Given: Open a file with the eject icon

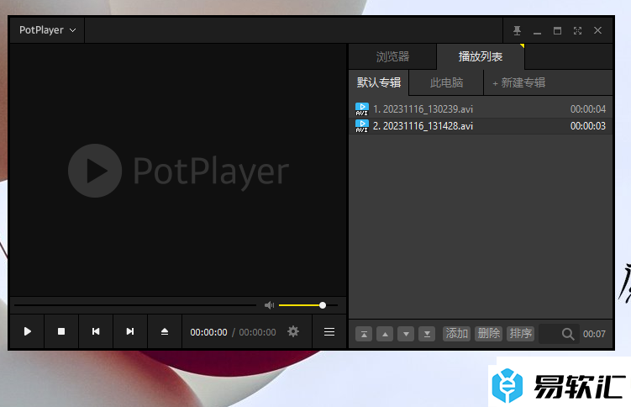Looking at the screenshot, I should 165,331.
